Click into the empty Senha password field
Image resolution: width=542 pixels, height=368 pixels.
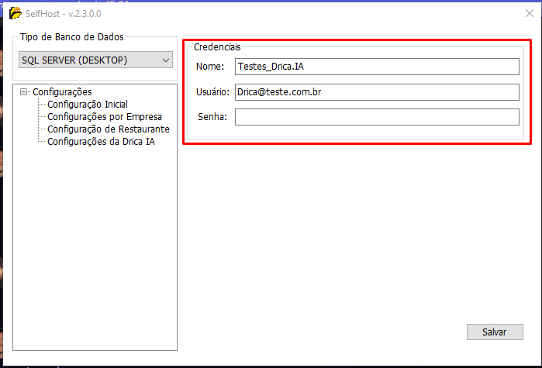pos(377,117)
